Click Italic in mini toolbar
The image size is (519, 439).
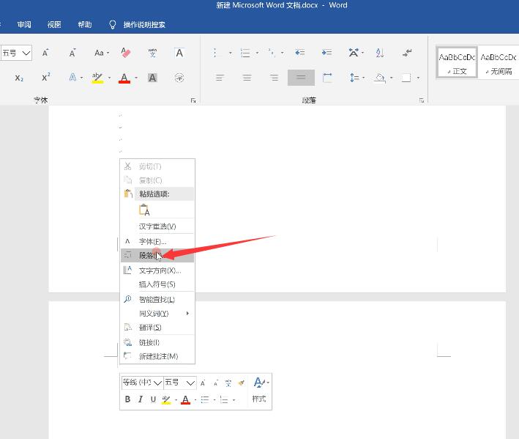(x=141, y=399)
